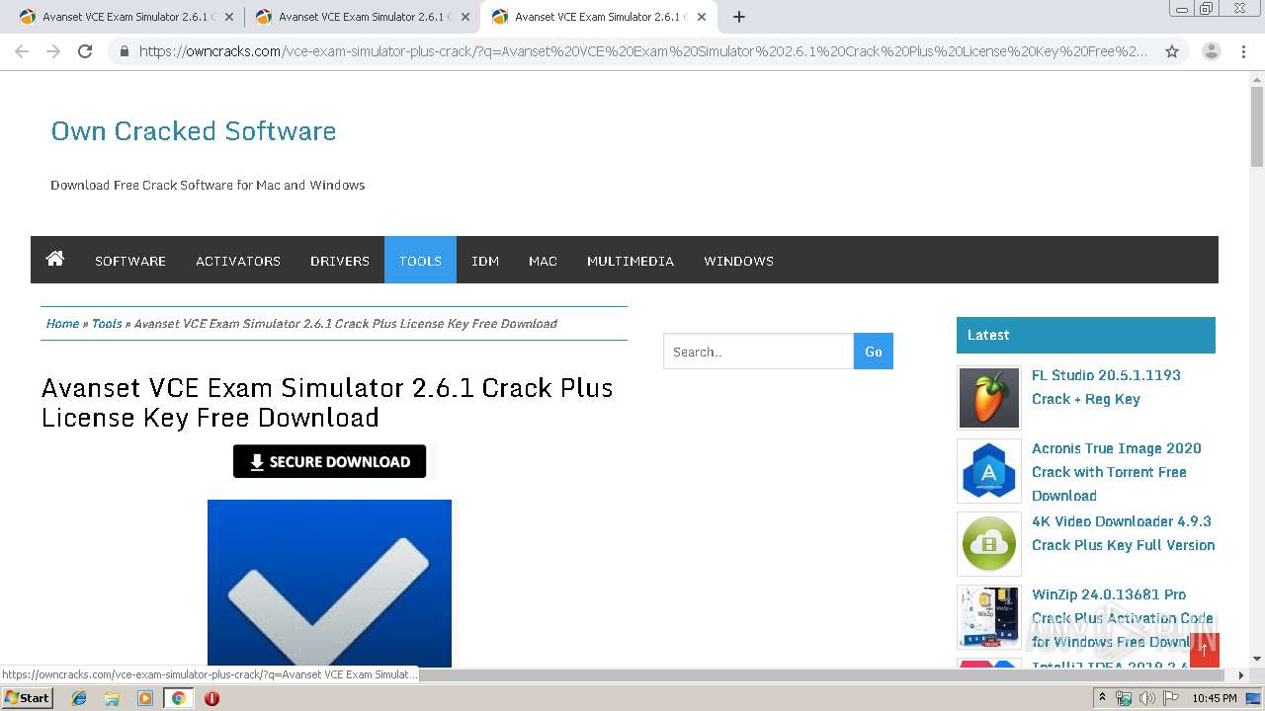Viewport: 1265px width, 711px height.
Task: Open WinZip thumbnail image
Action: coord(989,617)
